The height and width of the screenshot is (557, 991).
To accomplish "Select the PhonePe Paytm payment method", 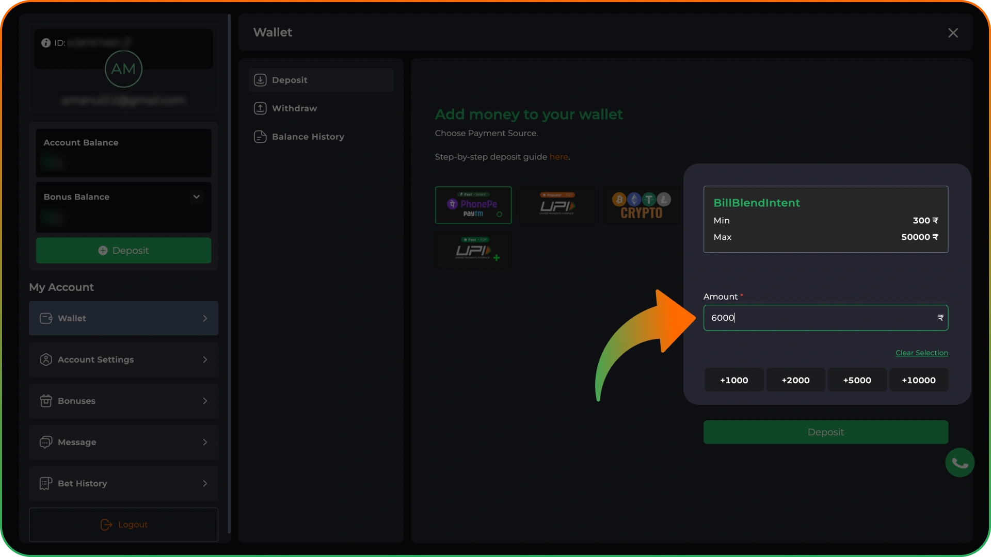I will (473, 205).
